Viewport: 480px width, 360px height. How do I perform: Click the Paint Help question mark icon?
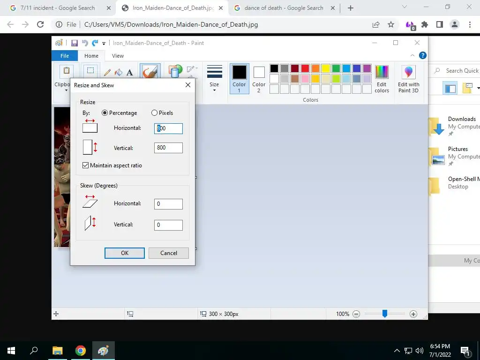pos(422,55)
